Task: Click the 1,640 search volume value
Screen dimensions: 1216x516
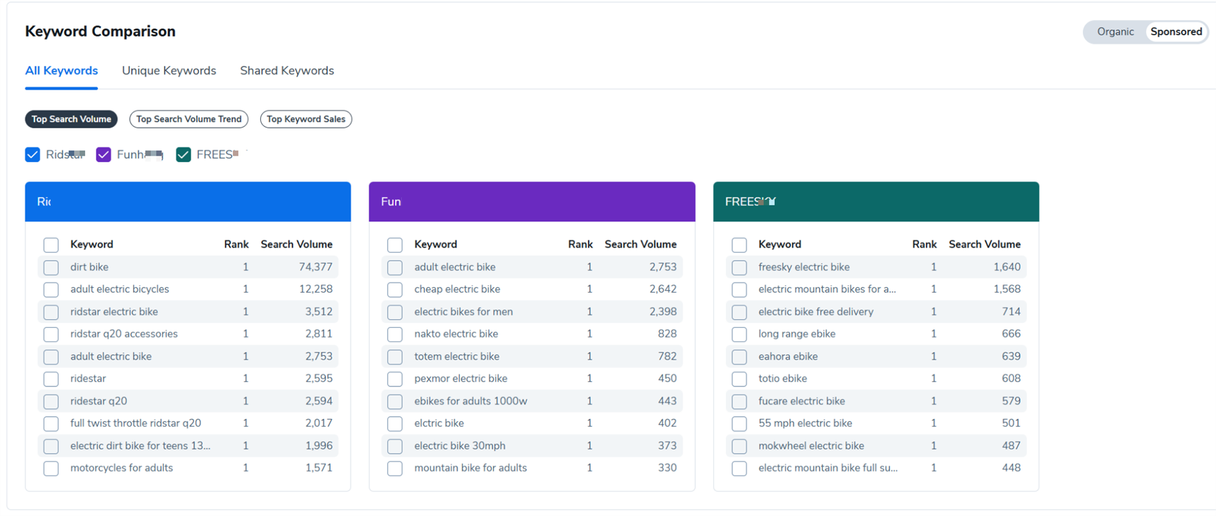Action: coord(1007,267)
